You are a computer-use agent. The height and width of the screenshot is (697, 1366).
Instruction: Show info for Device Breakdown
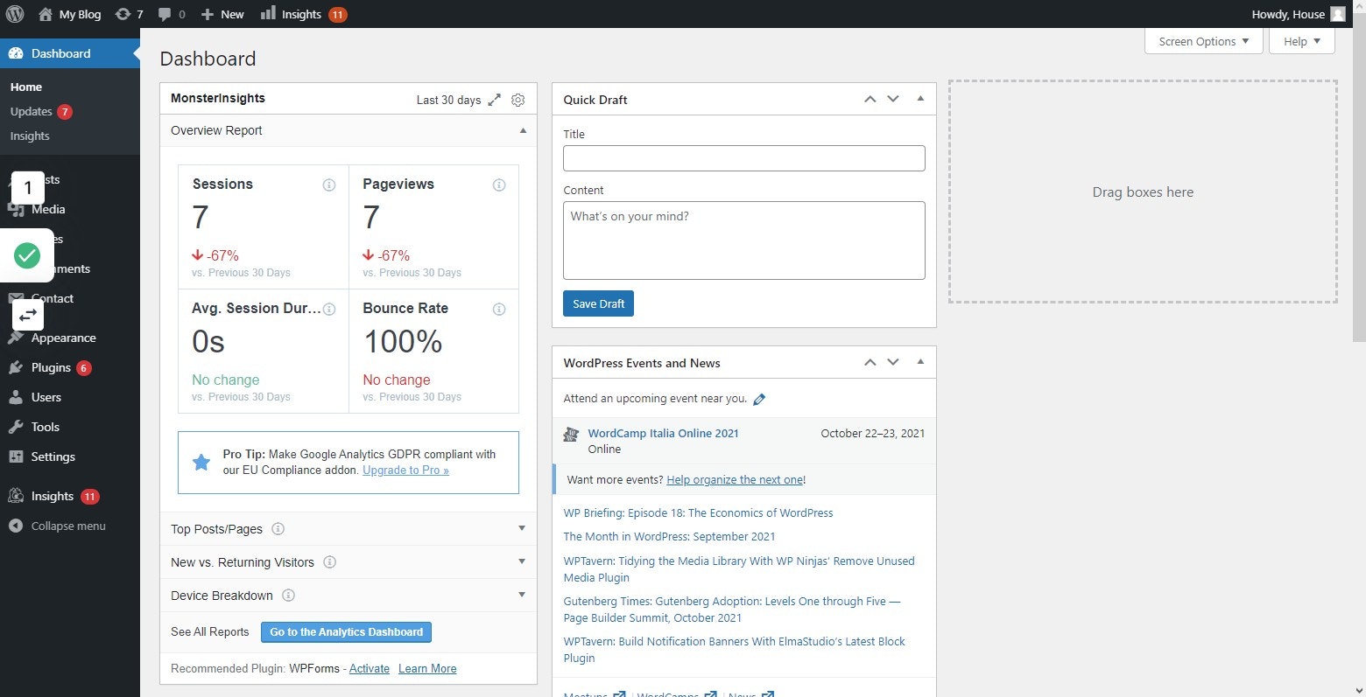click(x=288, y=595)
